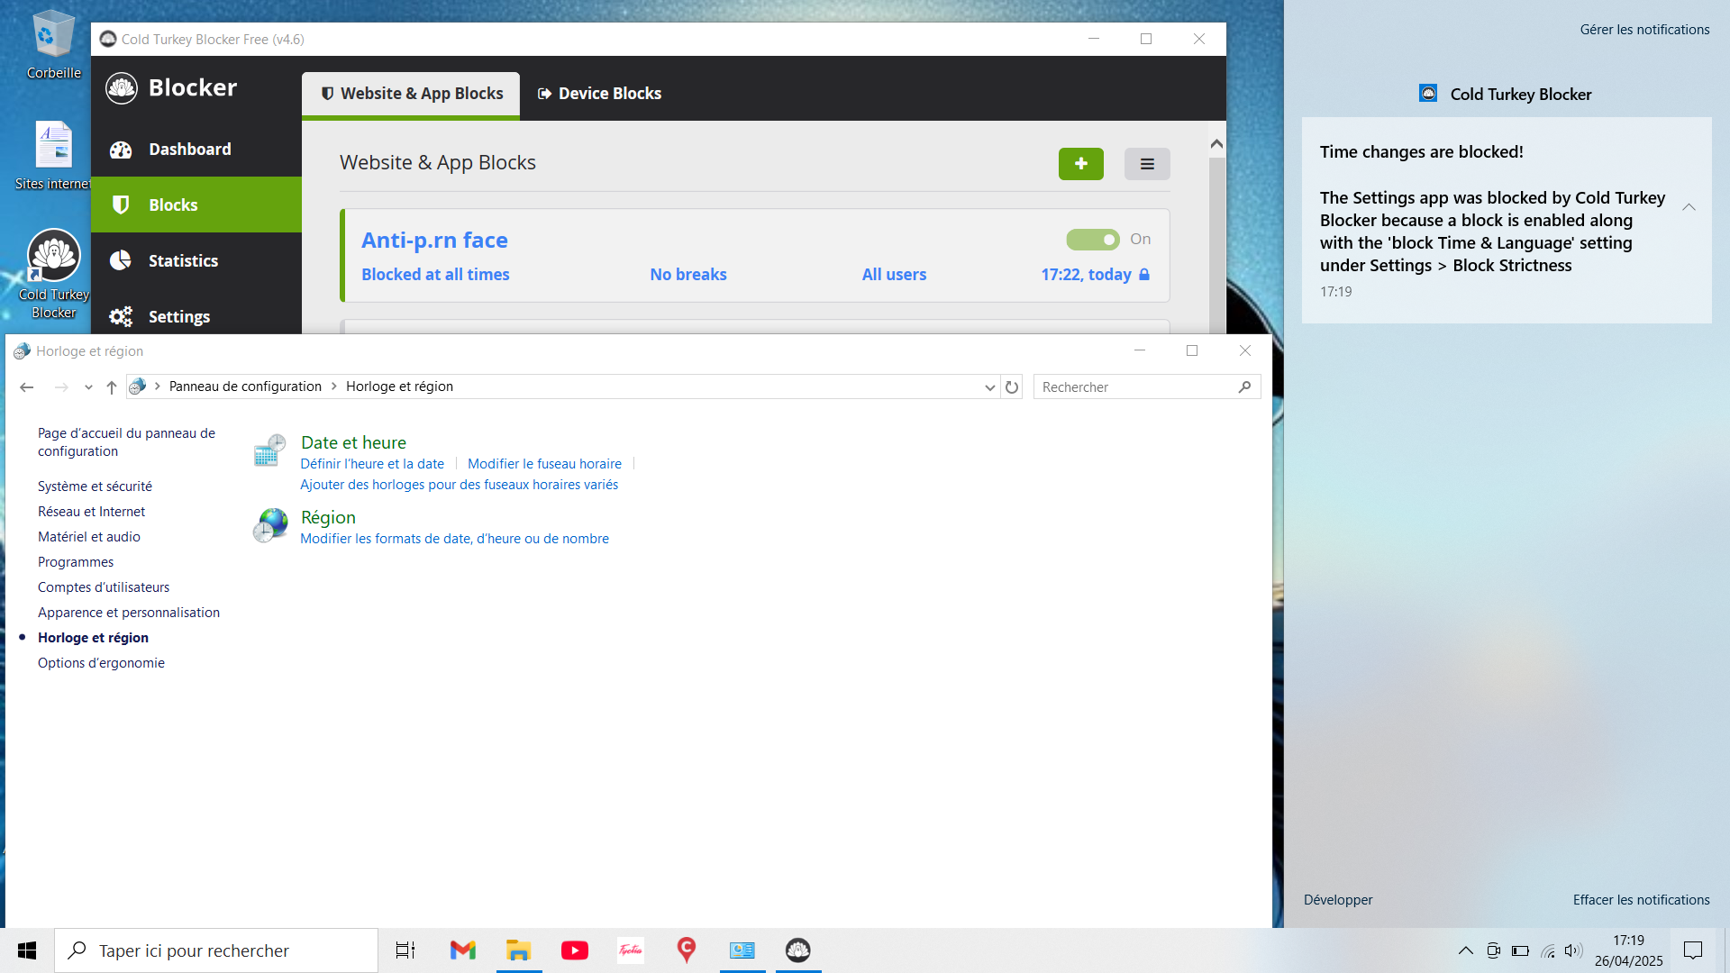Open 'Réseau et Internet' category
The height and width of the screenshot is (973, 1730).
coord(91,512)
